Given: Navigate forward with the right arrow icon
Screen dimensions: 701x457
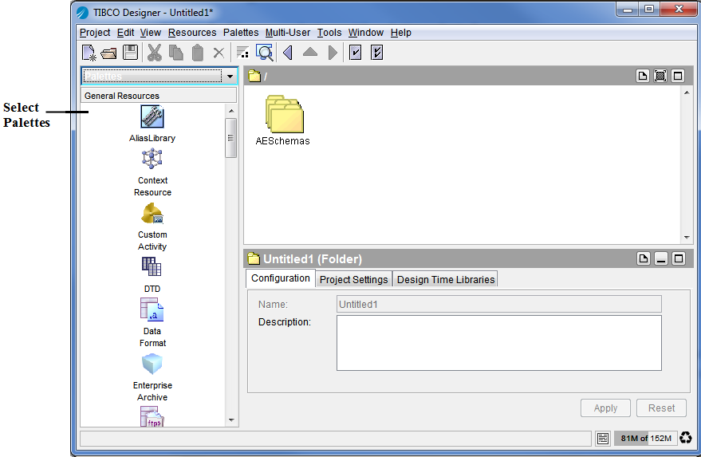Looking at the screenshot, I should click(x=333, y=53).
